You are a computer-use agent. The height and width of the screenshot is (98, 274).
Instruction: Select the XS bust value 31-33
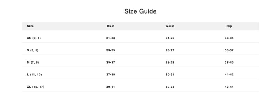pyautogui.click(x=111, y=38)
